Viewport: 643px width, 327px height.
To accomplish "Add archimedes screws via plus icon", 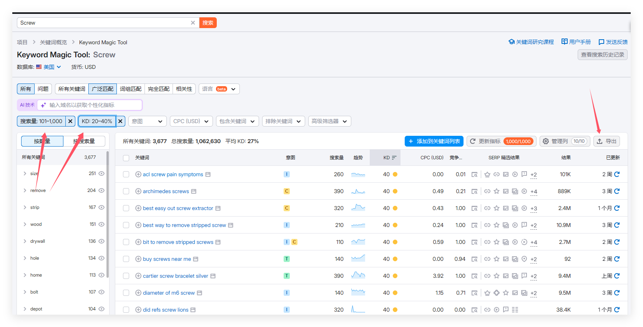I will (138, 191).
